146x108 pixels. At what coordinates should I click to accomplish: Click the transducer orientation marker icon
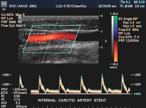(x=4, y=9)
